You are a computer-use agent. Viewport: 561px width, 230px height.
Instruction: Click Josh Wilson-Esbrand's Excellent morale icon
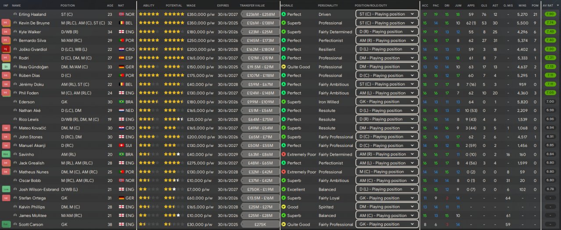coord(284,189)
